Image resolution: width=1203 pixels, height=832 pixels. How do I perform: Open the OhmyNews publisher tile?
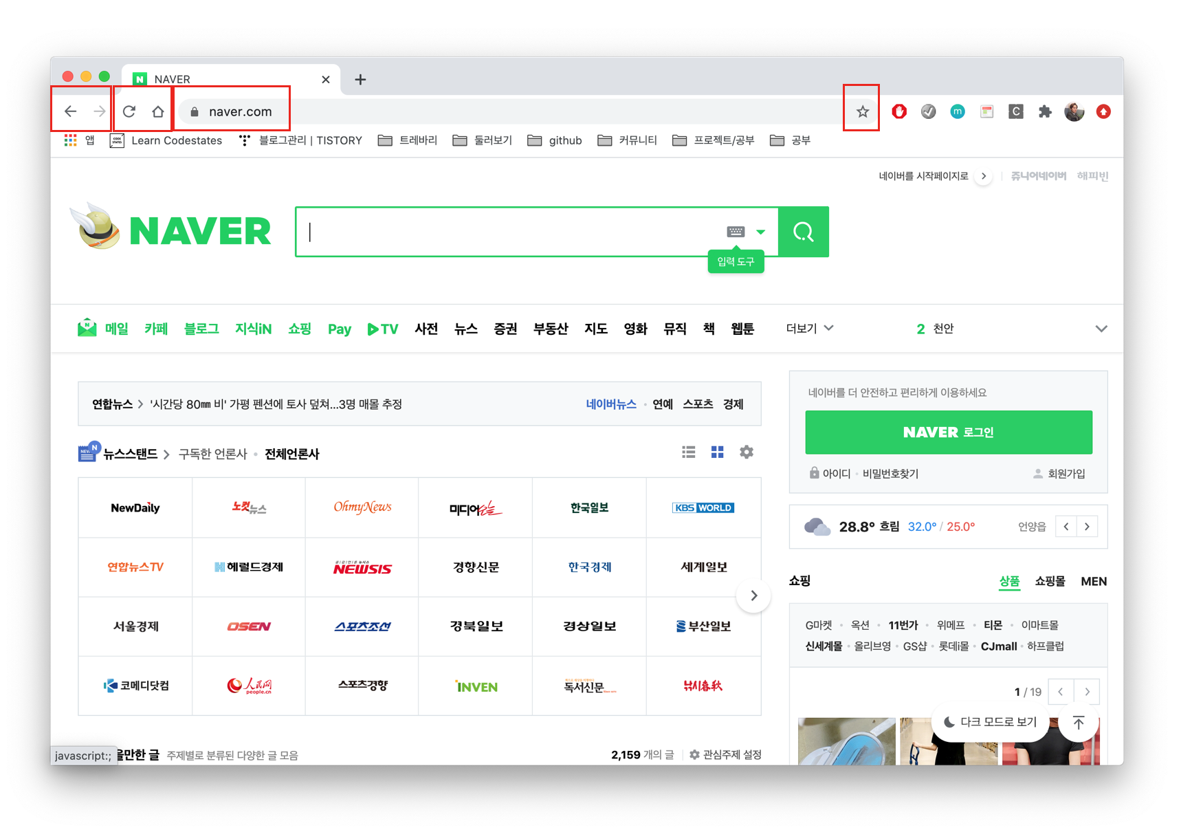362,507
